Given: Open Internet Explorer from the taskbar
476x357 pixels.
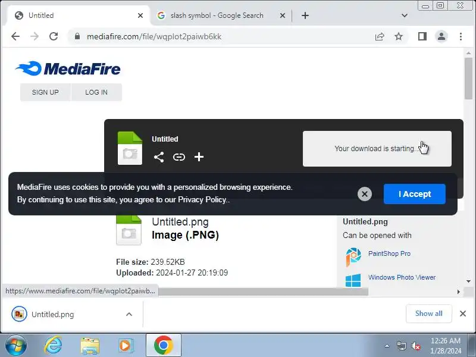Looking at the screenshot, I should pyautogui.click(x=53, y=346).
